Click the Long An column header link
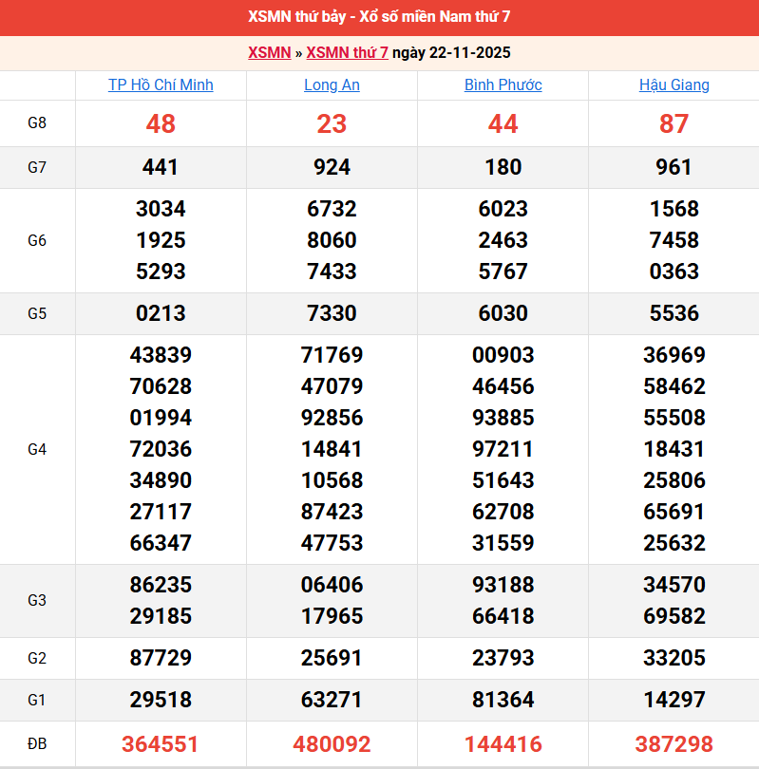The image size is (759, 769). pos(332,84)
